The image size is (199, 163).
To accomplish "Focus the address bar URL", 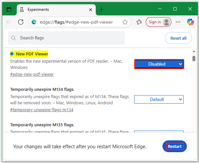I will 76,22.
